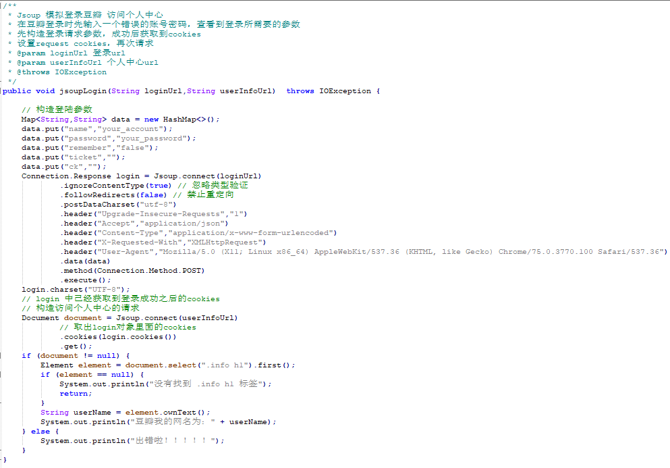Click the Upgrade-Insecure-Requests header line
This screenshot has width=670, height=468.
tap(153, 214)
